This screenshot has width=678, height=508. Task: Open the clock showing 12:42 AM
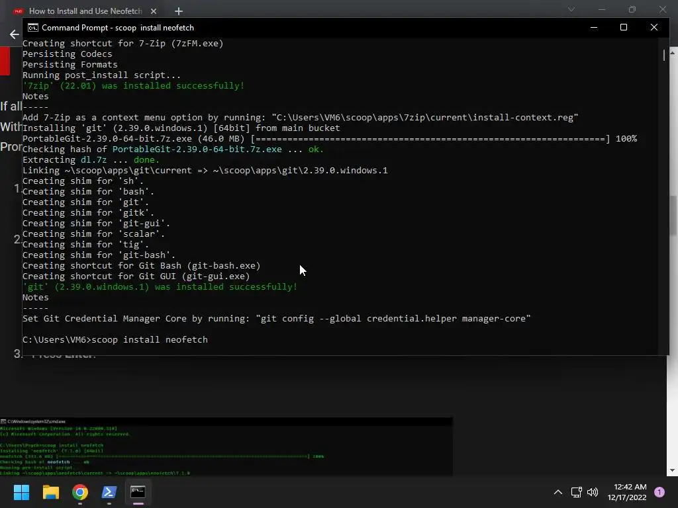(627, 492)
